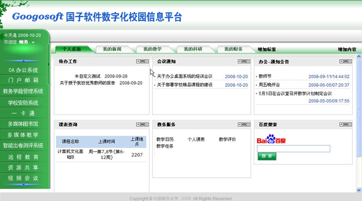This screenshot has width=362, height=201.
Task: Collapse the 办公--通知公告 panel with its up-arrow icon
Action: click(341, 61)
